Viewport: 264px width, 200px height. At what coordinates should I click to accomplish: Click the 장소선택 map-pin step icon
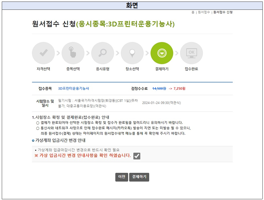point(132,53)
